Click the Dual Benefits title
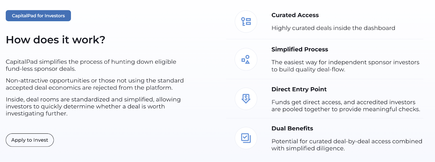 click(292, 128)
